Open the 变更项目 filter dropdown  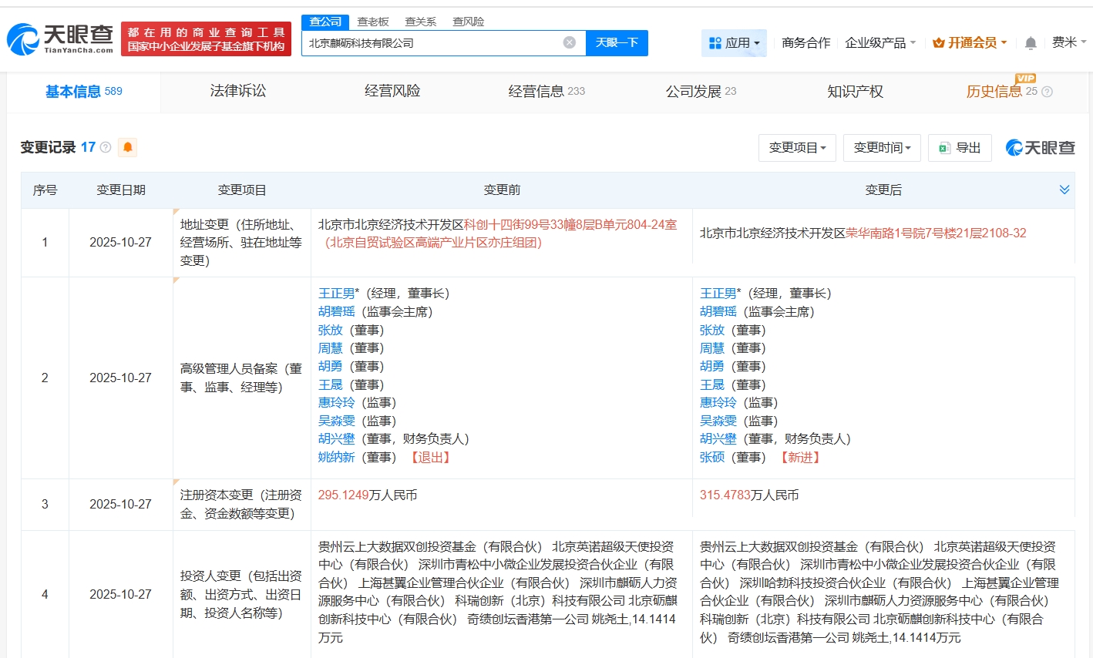click(x=797, y=148)
